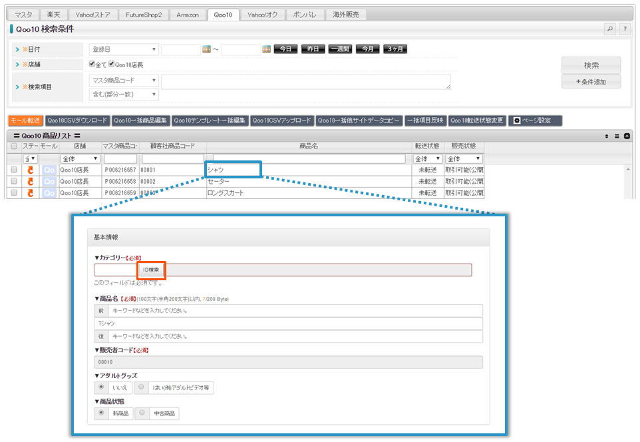640x442 pixels.
Task: Check the row checkbox for P006216657
Action: [14, 170]
